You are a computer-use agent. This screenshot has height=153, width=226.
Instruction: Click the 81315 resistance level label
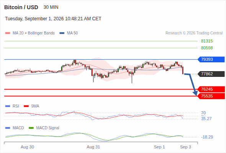pos(207,41)
